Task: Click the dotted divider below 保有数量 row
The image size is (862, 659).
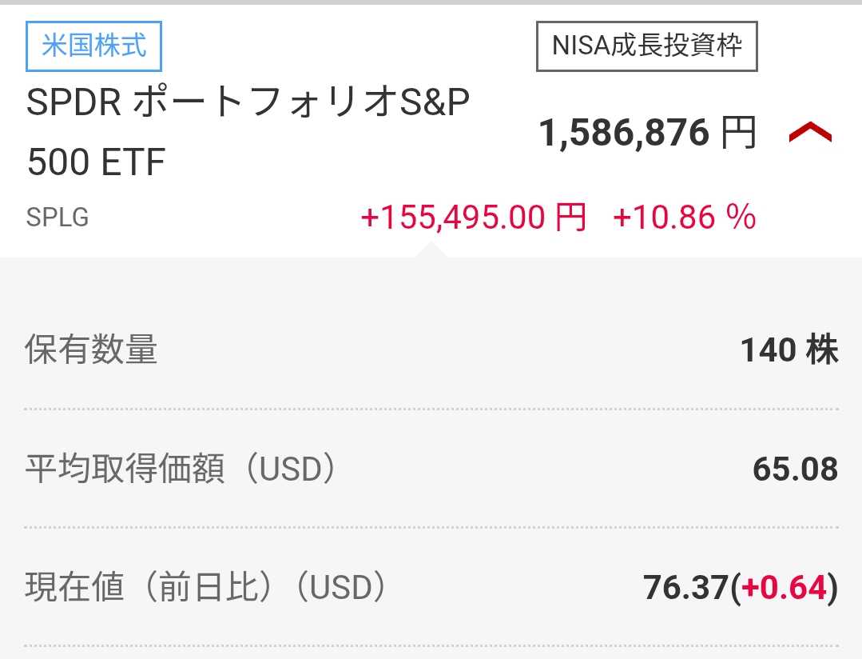Action: [431, 409]
